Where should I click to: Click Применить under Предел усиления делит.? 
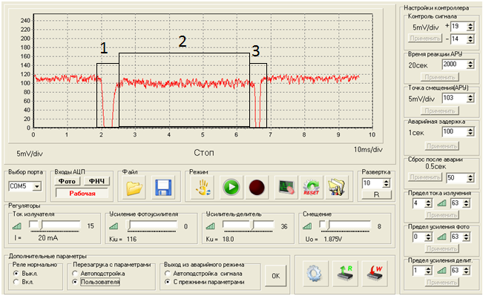(441, 282)
